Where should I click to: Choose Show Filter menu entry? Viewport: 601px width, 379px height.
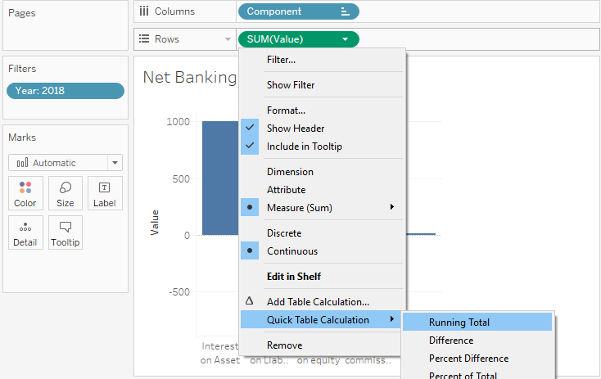(x=291, y=85)
